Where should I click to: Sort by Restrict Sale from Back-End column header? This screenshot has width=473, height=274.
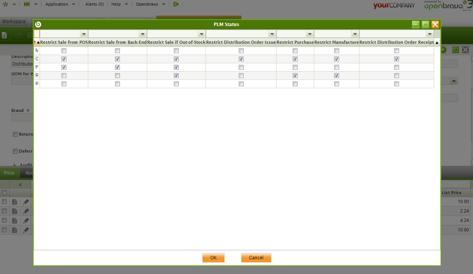point(117,43)
